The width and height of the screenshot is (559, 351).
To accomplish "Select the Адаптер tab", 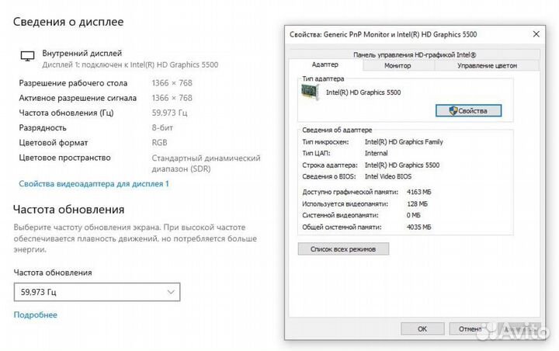I will (x=325, y=64).
